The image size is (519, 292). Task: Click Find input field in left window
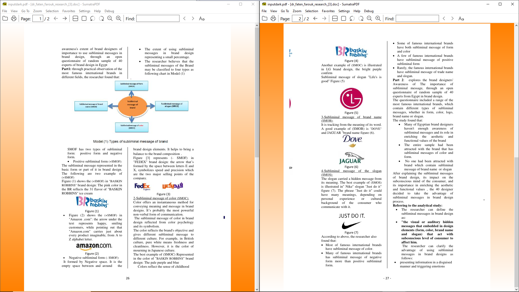point(158,19)
